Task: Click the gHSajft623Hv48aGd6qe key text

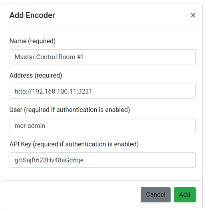Action: click(x=49, y=160)
